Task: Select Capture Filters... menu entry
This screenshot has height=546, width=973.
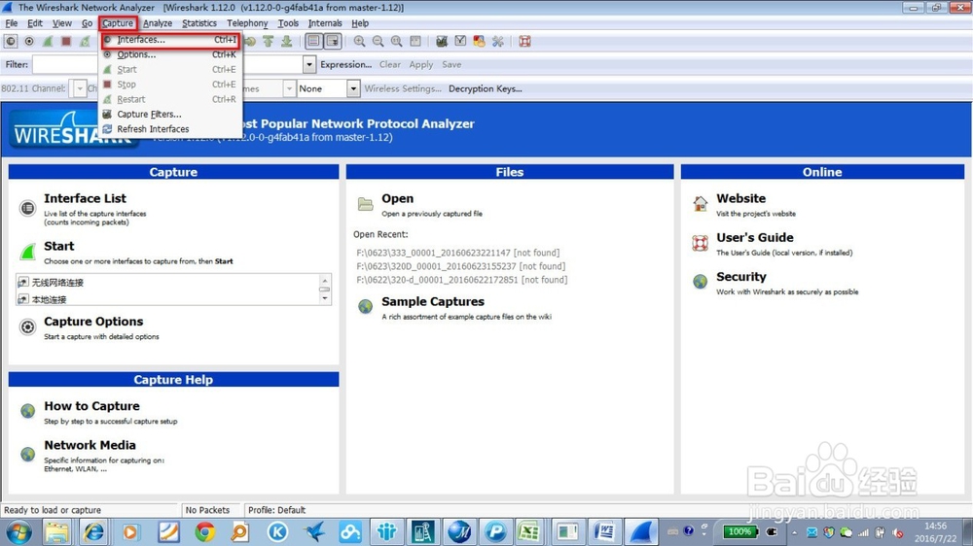Action: (x=170, y=114)
